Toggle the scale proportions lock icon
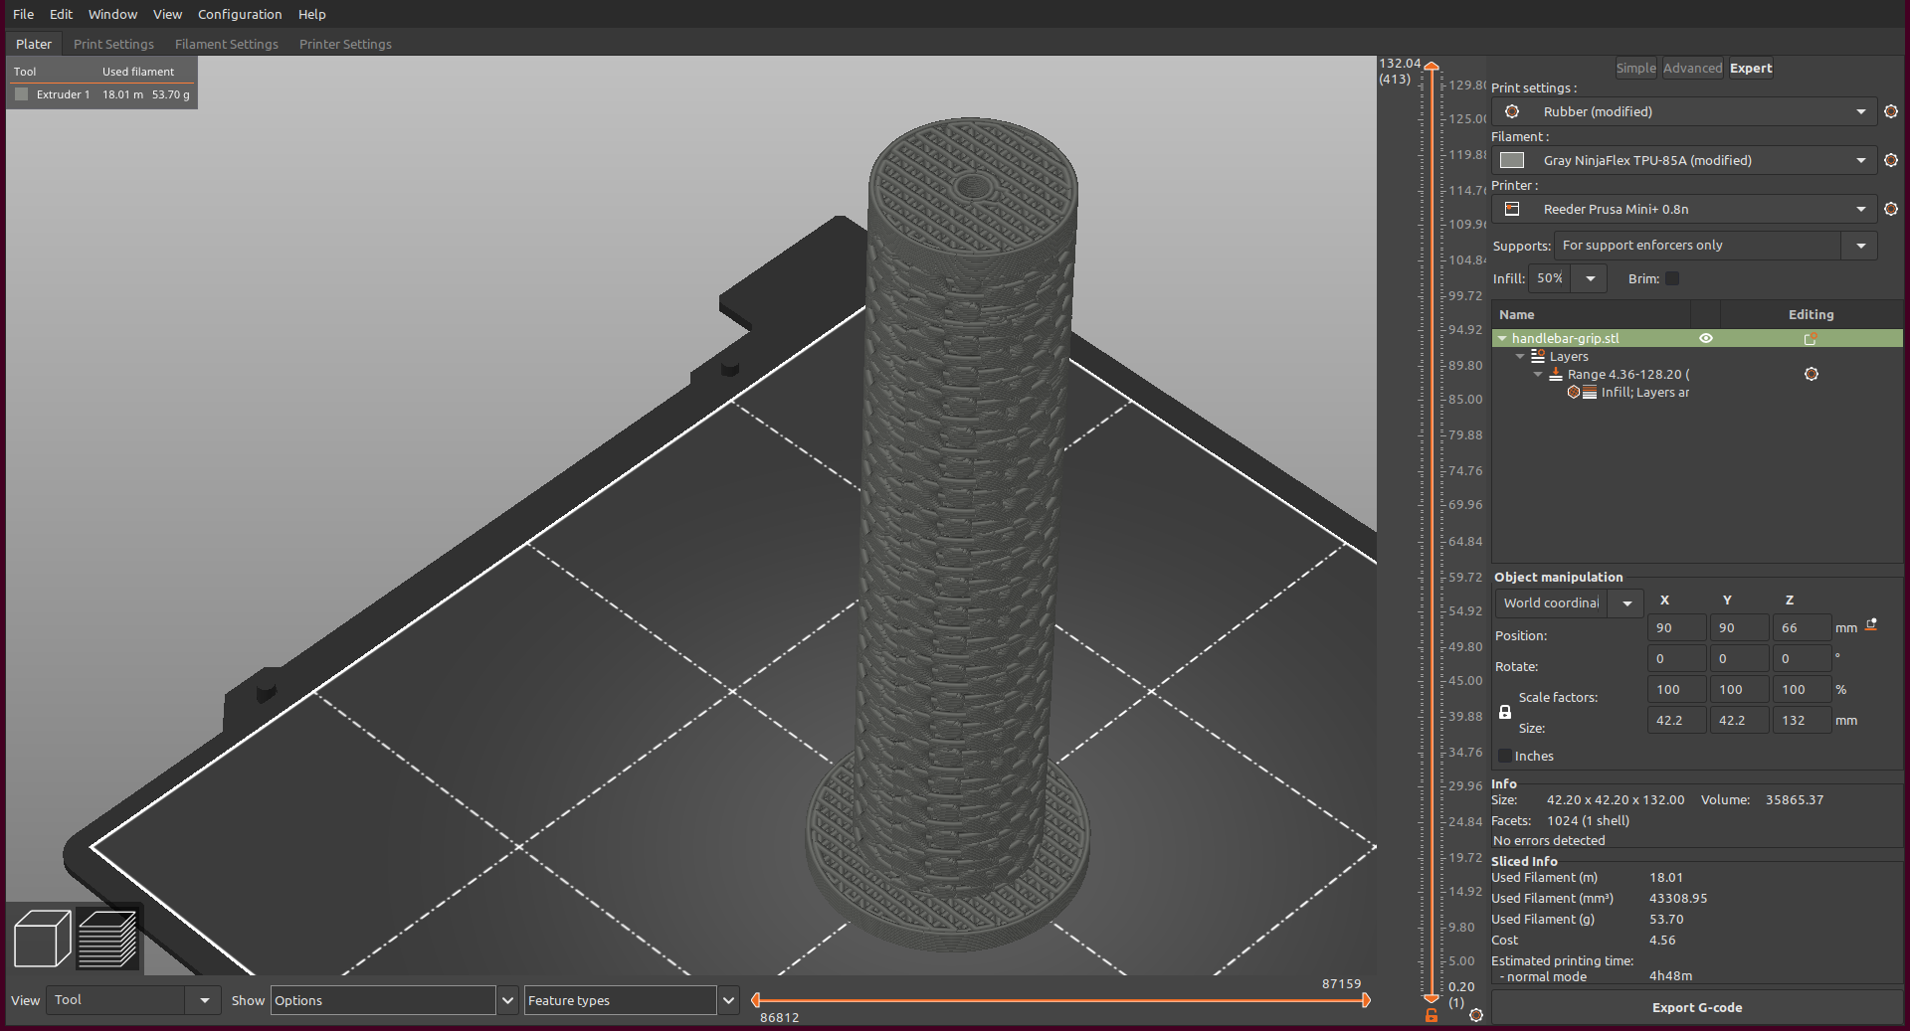The image size is (1910, 1031). [1505, 712]
